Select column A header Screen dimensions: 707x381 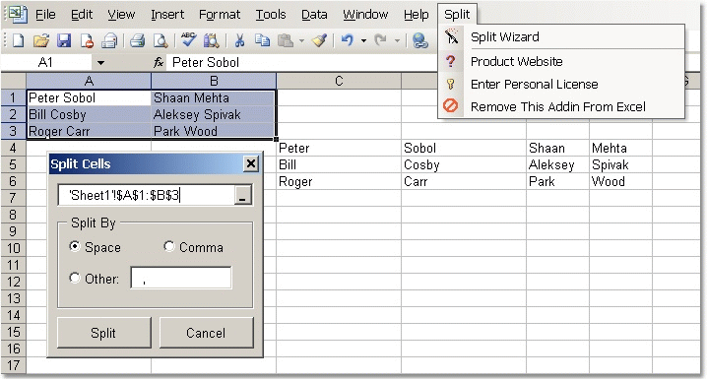89,81
